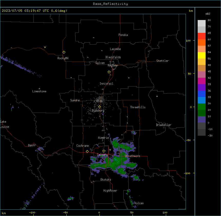Viewport: 221px width, 216px height.
Task: Click the yellow diamond marker south of RedDeer
Action: (x=109, y=72)
